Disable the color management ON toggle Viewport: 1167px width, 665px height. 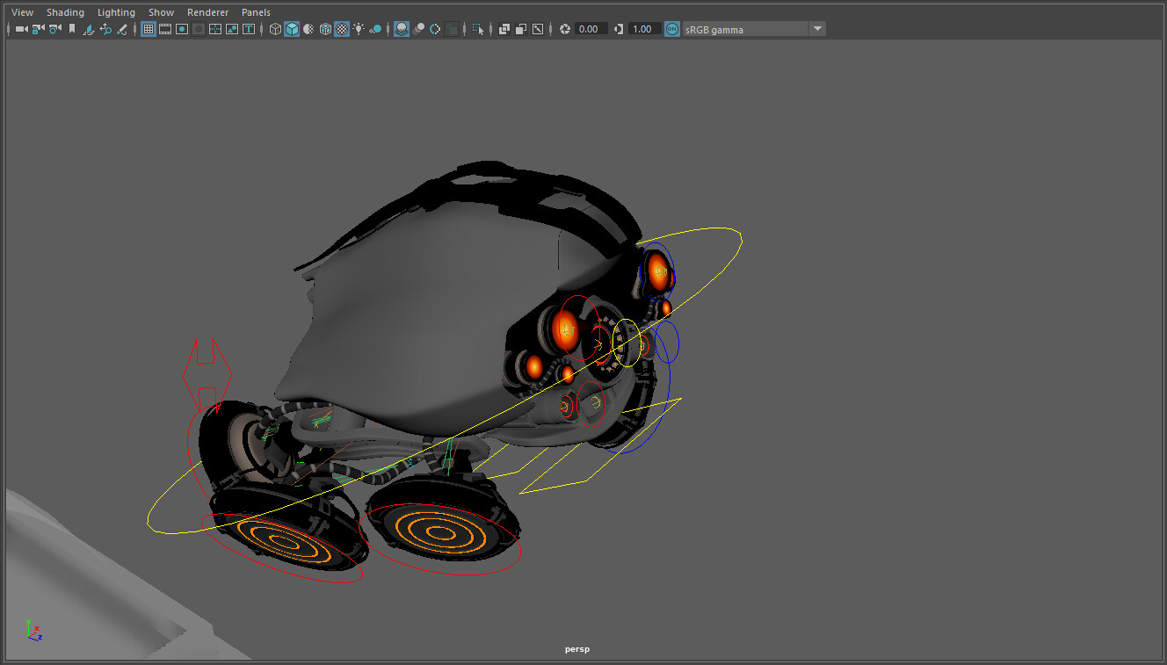point(671,28)
